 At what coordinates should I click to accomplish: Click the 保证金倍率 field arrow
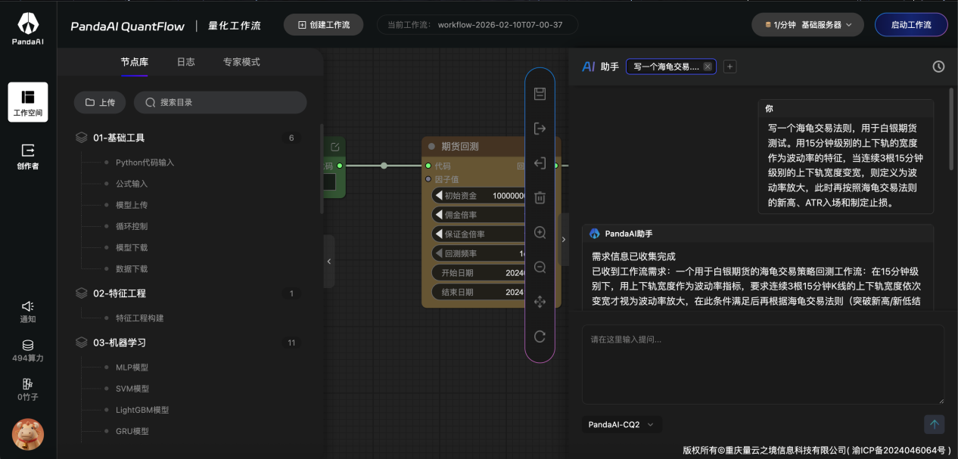[x=439, y=234]
